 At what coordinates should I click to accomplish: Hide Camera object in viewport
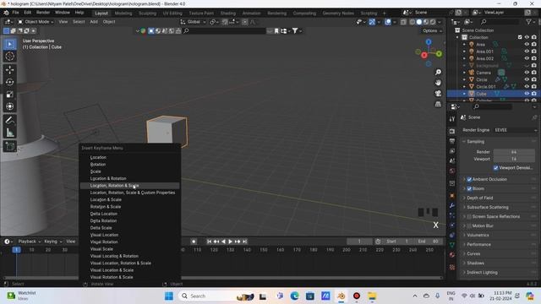click(527, 73)
